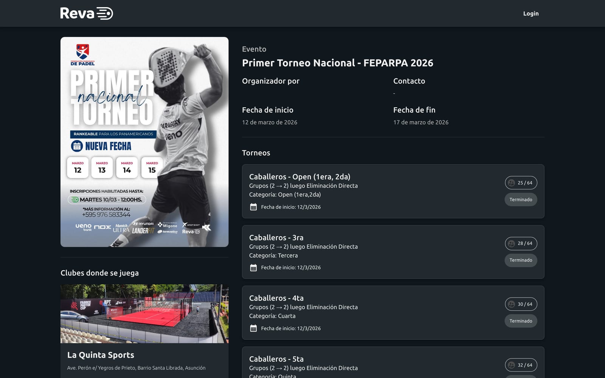Click Fecha de inicio: 12/3/2026 in 4ta card

point(291,328)
